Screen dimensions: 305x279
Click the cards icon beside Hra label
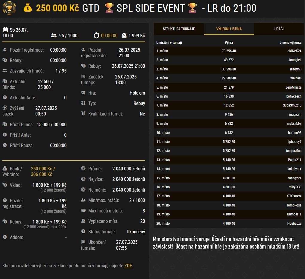[83, 93]
